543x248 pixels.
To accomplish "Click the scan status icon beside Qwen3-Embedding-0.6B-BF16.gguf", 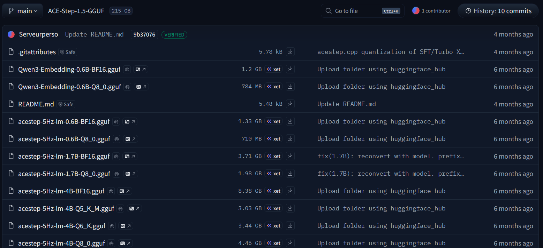I will [x=127, y=70].
